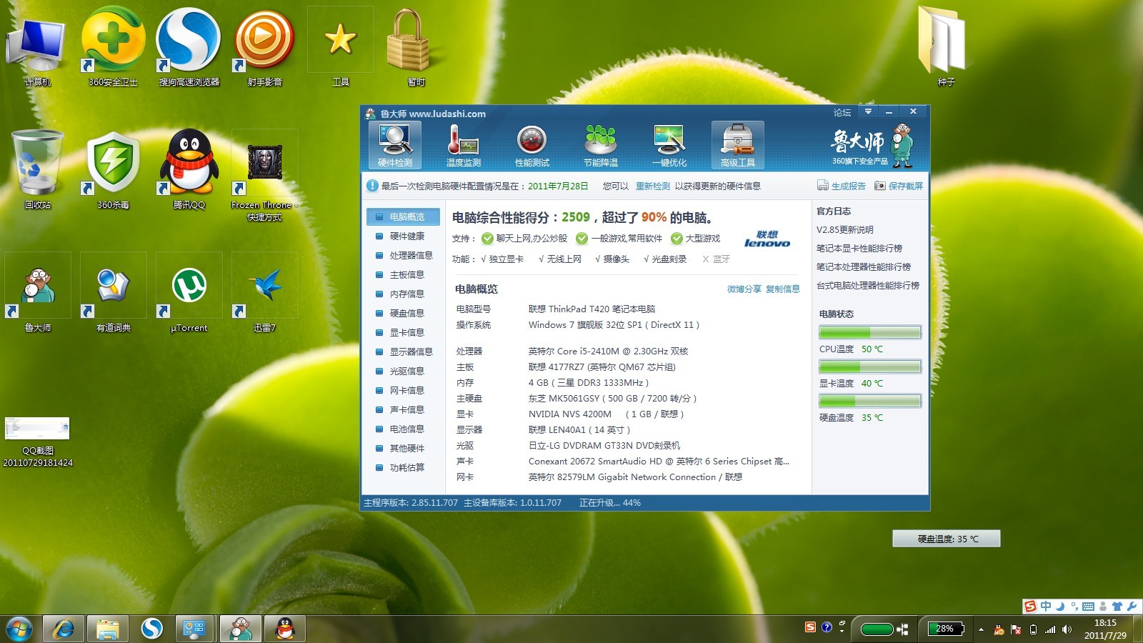
Task: Open the 回收站 recycle bin
Action: click(37, 170)
